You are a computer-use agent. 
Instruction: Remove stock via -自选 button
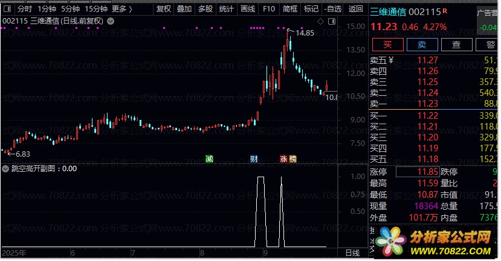(332, 8)
